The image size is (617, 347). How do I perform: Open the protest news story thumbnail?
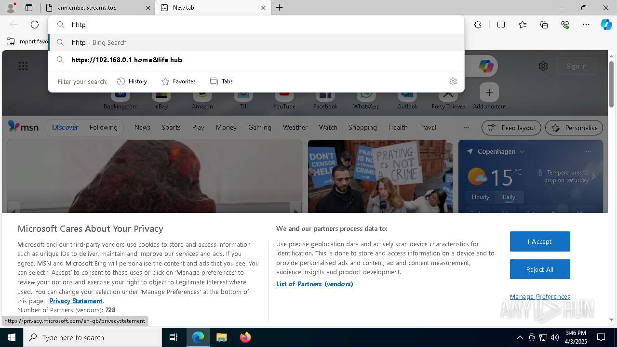click(380, 176)
